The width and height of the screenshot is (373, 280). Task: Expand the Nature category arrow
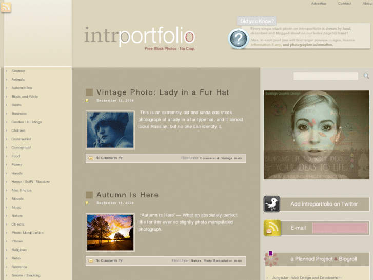7,216
